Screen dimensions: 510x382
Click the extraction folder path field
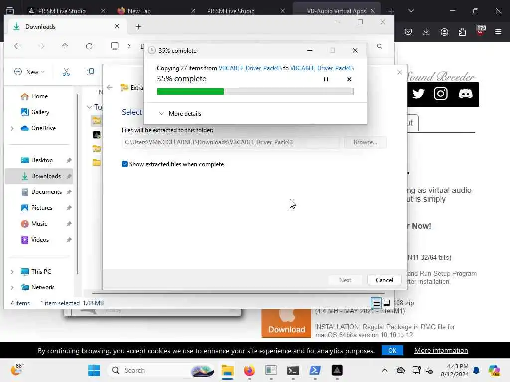coord(230,142)
